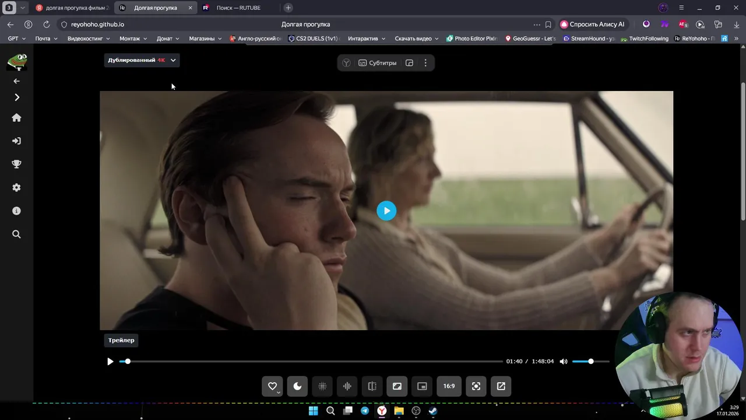Screen dimensions: 746x420
Task: Click Спросить Алису AI button
Action: (592, 24)
